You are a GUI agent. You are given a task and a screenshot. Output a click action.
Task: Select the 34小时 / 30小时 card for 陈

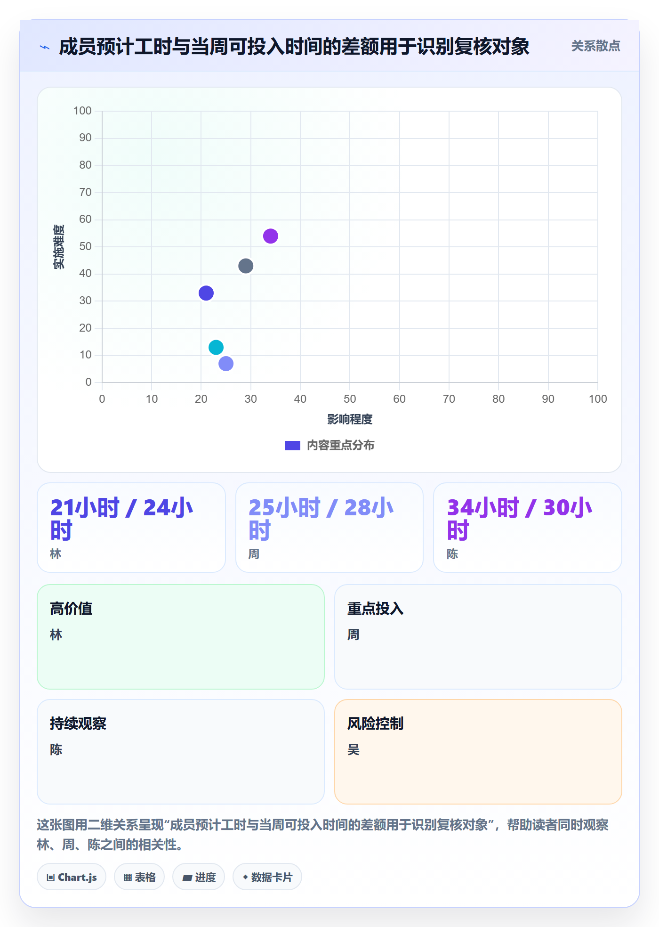528,528
